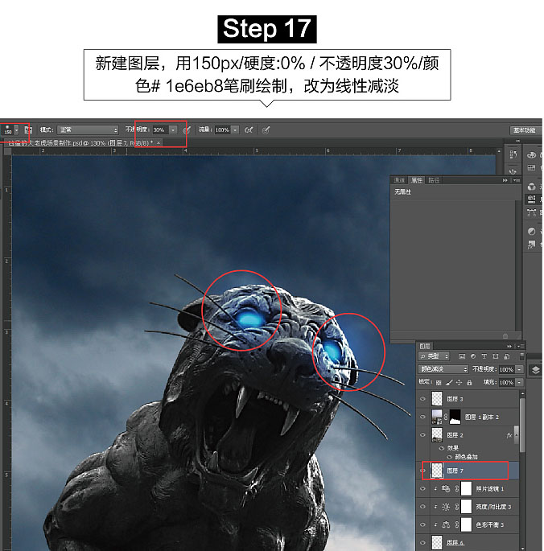Lock all padlock icon
Image resolution: width=544 pixels, height=551 pixels.
coord(469,382)
